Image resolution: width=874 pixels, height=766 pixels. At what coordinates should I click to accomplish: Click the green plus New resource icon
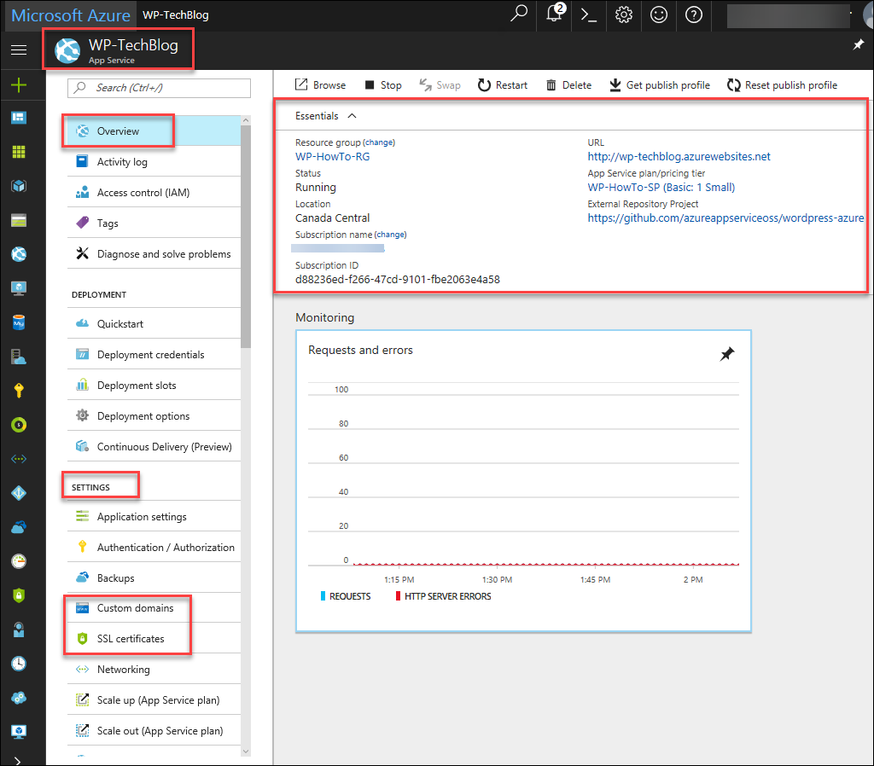pyautogui.click(x=19, y=84)
